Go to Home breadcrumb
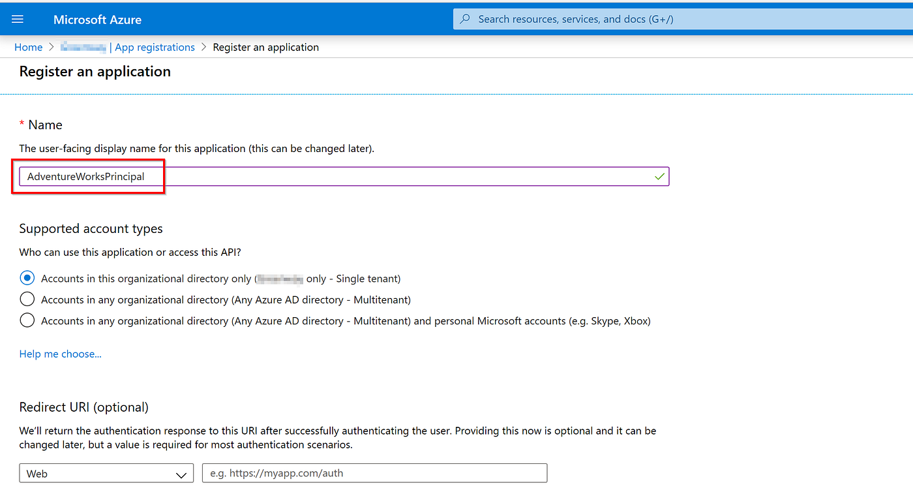This screenshot has height=494, width=913. (28, 47)
